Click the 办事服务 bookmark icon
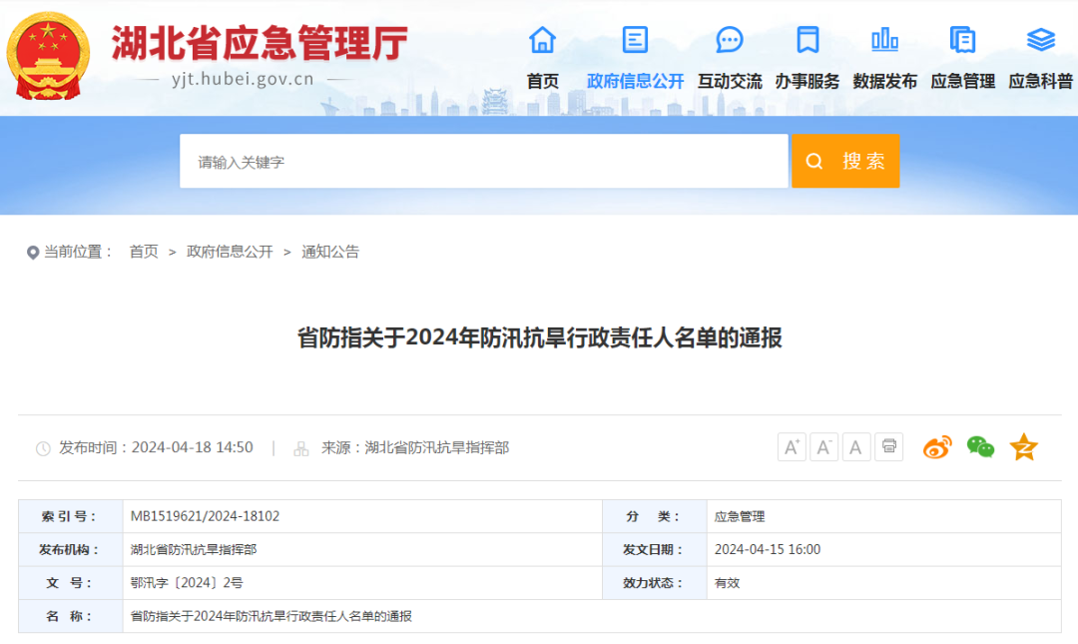Screen dimensions: 1078x644 tap(807, 40)
